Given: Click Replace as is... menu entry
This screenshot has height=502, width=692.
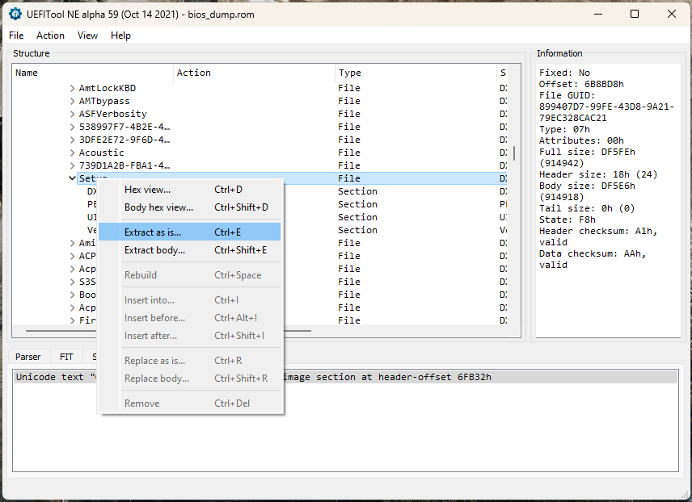Looking at the screenshot, I should point(190,361).
